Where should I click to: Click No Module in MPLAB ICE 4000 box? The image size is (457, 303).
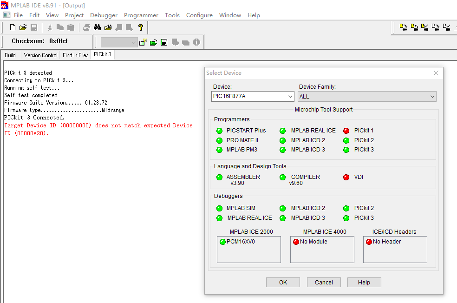click(x=313, y=242)
